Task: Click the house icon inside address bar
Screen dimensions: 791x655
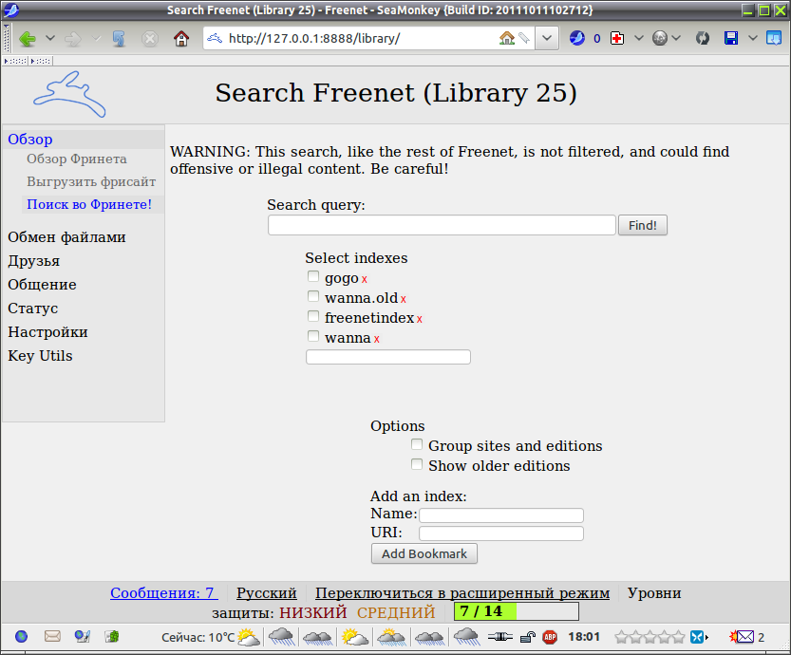Action: [506, 38]
